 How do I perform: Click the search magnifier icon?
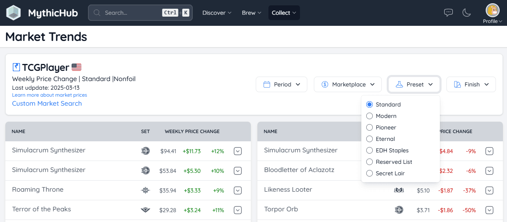[x=97, y=13]
